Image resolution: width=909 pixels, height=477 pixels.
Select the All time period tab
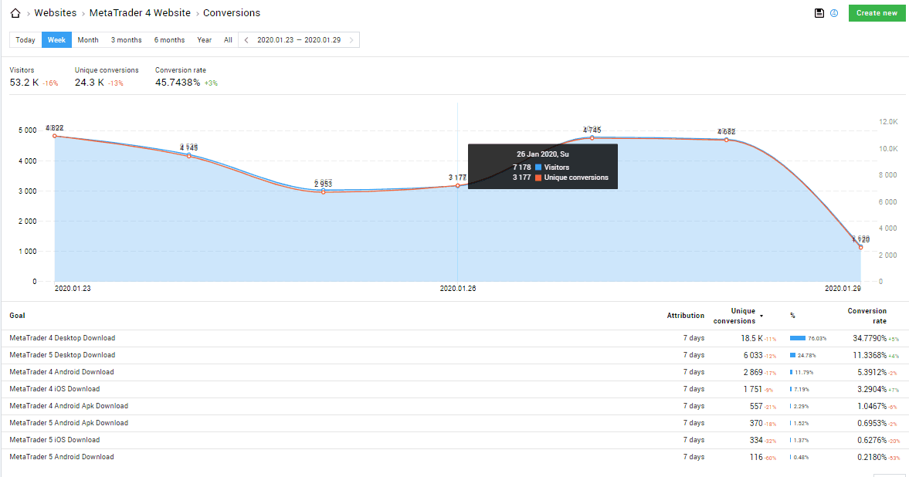point(228,39)
